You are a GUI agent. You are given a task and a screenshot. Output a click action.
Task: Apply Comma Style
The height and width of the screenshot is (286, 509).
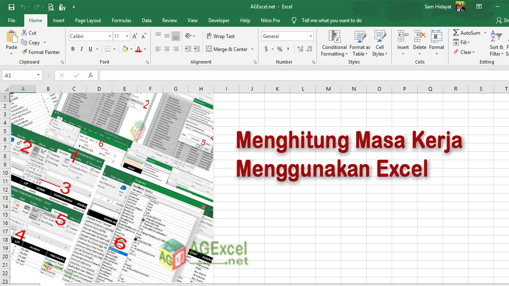[x=289, y=49]
